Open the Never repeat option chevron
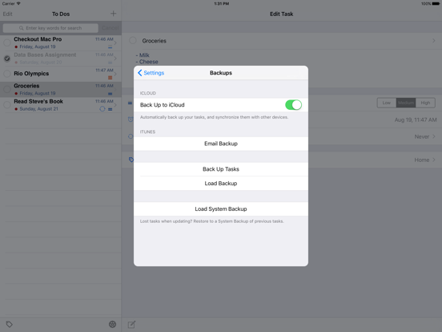The height and width of the screenshot is (332, 442). tap(434, 136)
